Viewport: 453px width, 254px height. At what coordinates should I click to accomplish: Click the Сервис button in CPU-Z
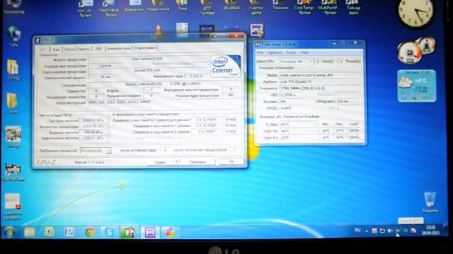(x=160, y=162)
